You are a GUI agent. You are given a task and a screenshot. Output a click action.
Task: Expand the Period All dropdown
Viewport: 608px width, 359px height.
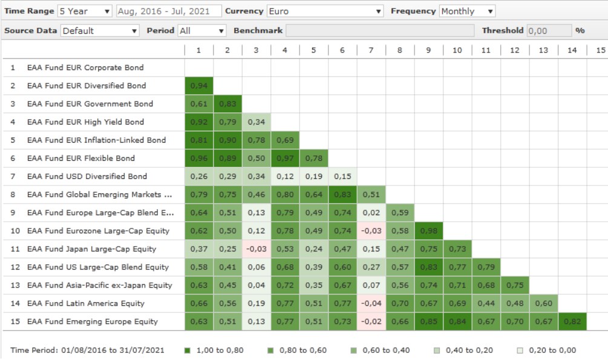tap(202, 30)
